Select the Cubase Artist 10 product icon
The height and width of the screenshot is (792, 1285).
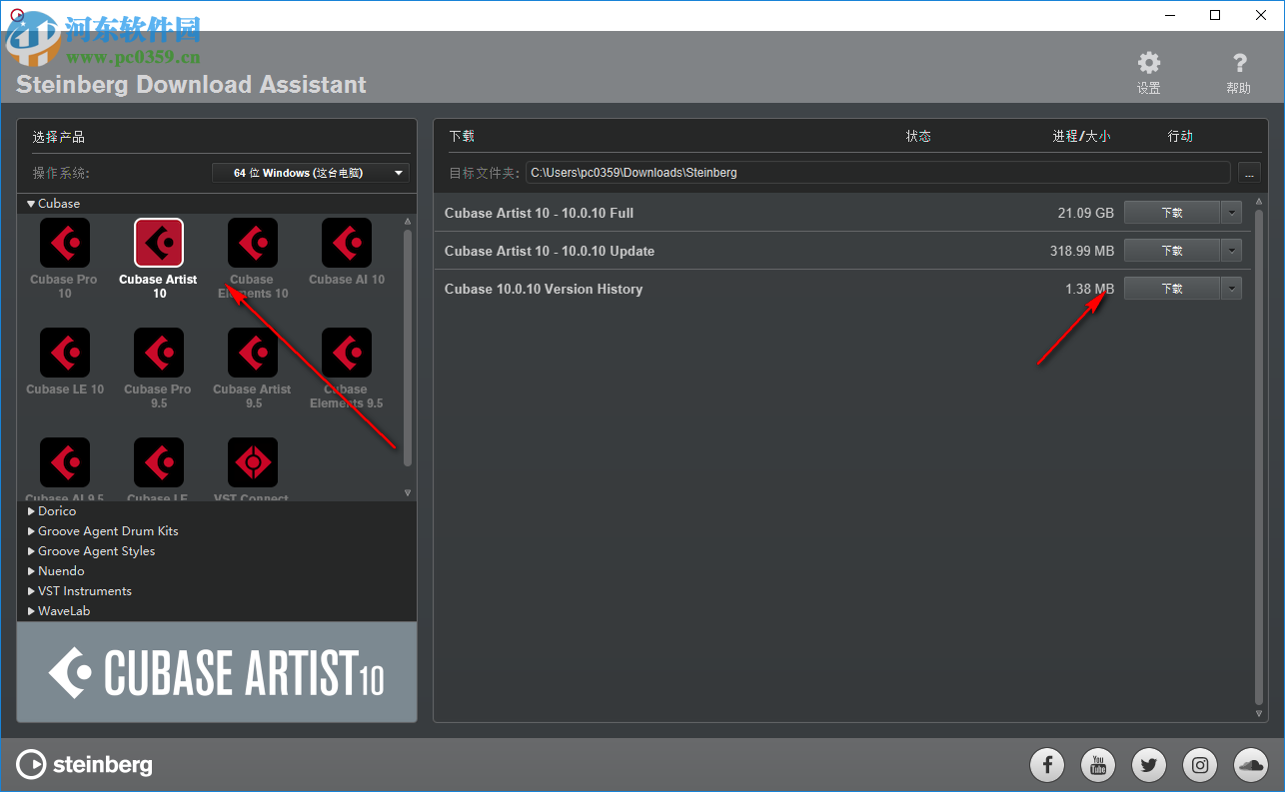pyautogui.click(x=158, y=243)
